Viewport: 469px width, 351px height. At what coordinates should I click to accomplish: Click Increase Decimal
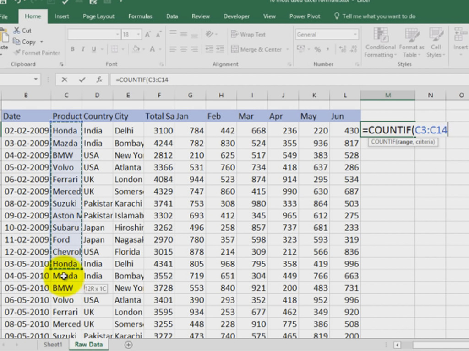343,49
